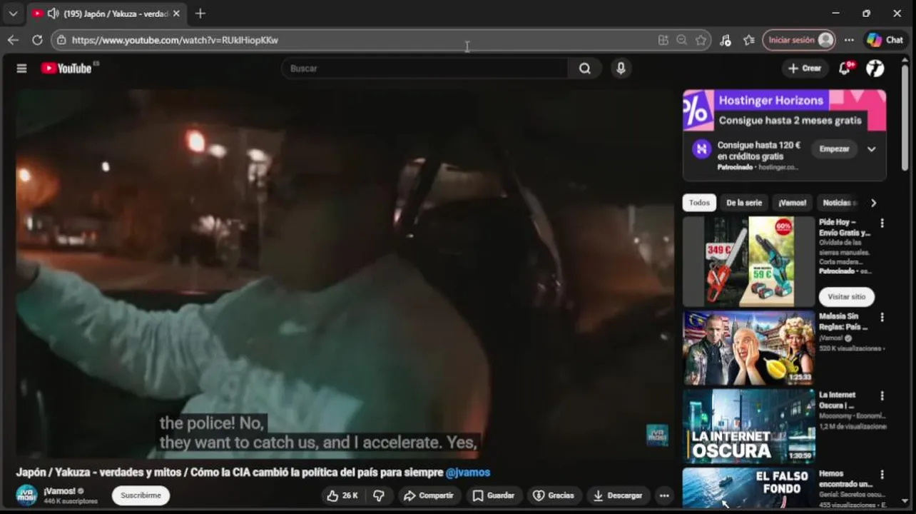Select the ¡Vamos! filter chip
This screenshot has height=514, width=916.
[792, 203]
